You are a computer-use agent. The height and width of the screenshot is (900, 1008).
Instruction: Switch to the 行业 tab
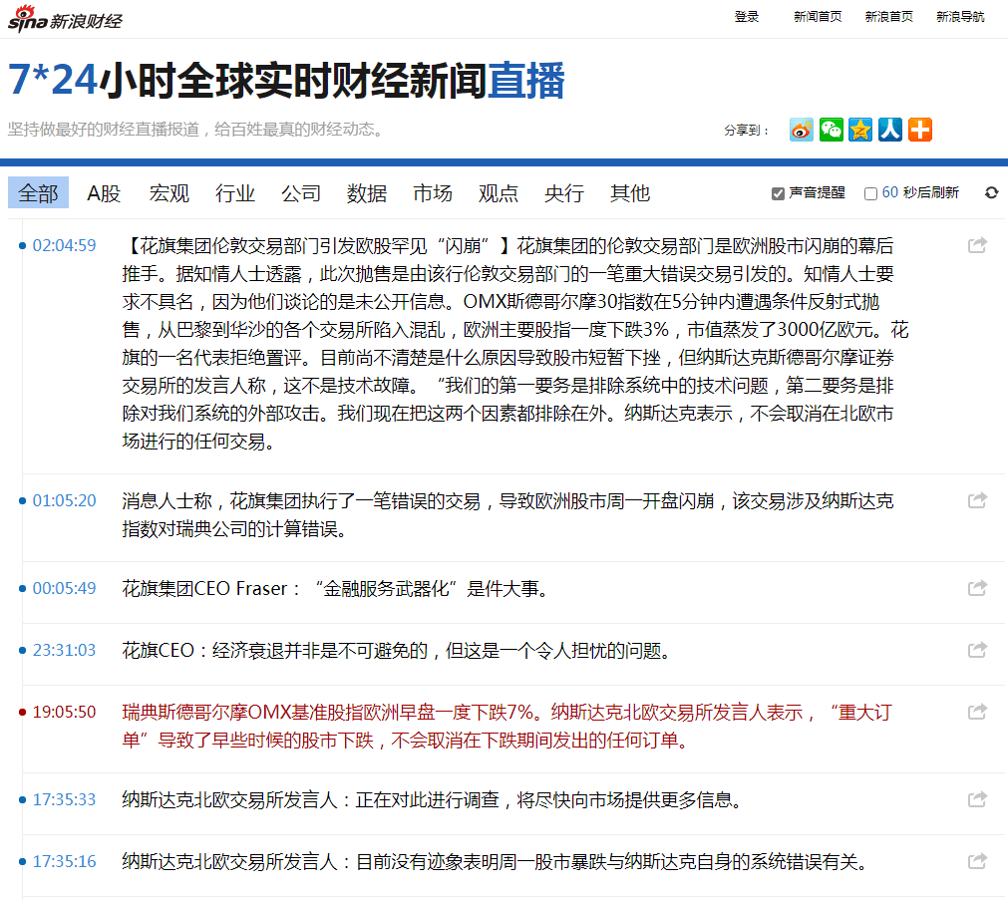coord(235,193)
